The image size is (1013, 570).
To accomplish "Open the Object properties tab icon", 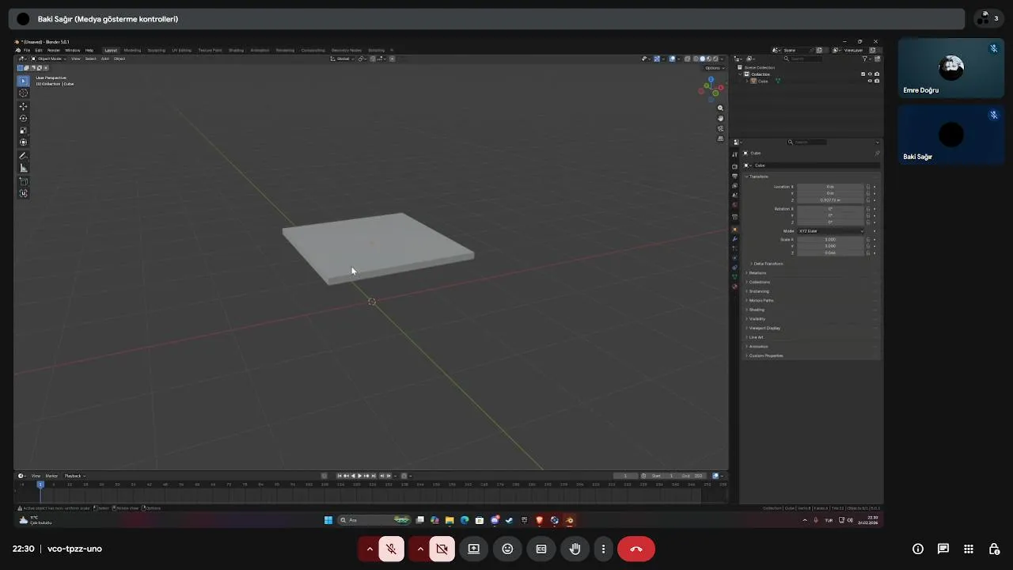I will coord(734,230).
